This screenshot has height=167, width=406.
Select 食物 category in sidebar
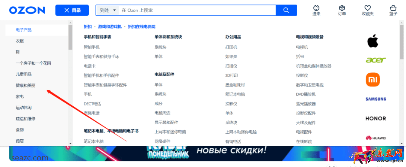[x=20, y=130]
